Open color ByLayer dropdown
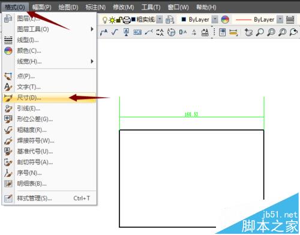The width and height of the screenshot is (300, 235). [x=215, y=19]
